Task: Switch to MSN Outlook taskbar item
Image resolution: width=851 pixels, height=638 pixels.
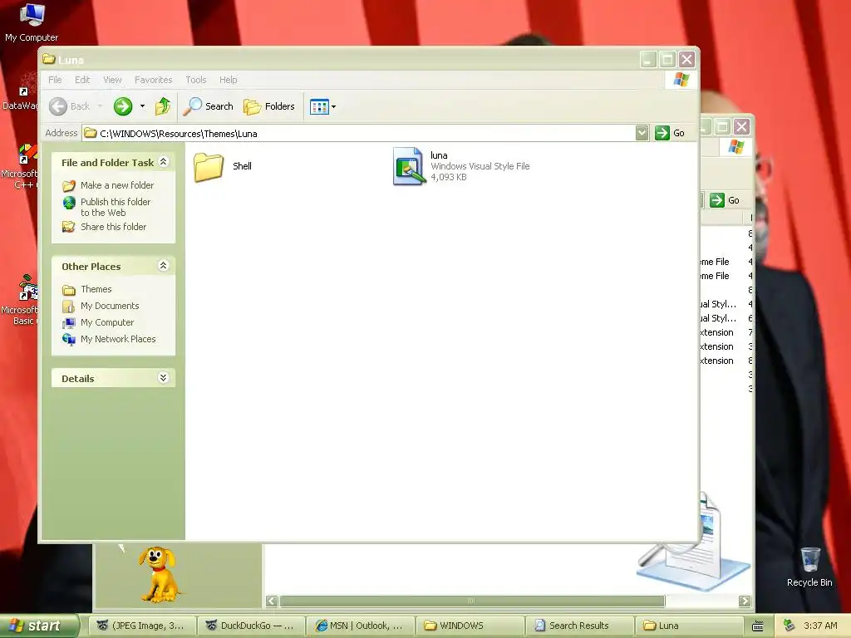Action: tap(361, 626)
